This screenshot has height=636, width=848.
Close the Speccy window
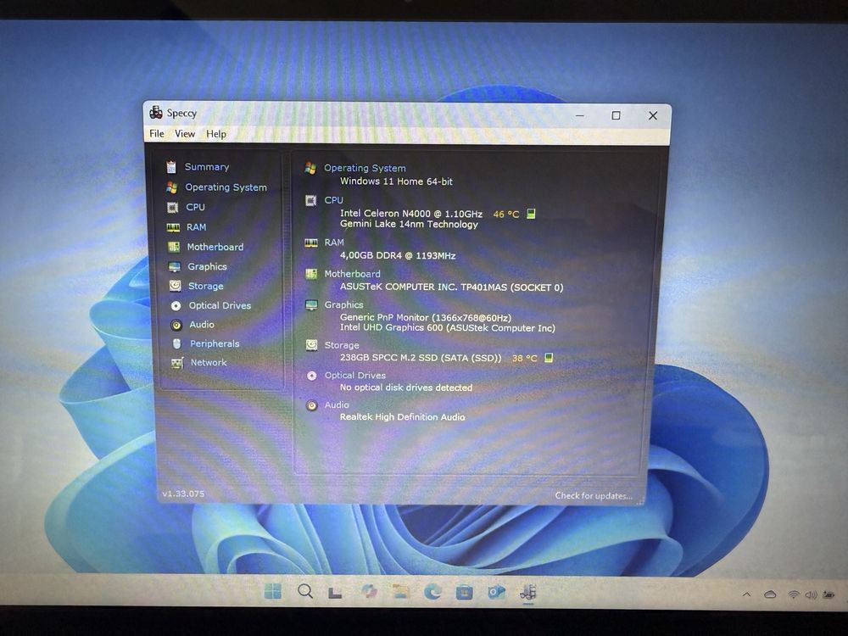653,115
